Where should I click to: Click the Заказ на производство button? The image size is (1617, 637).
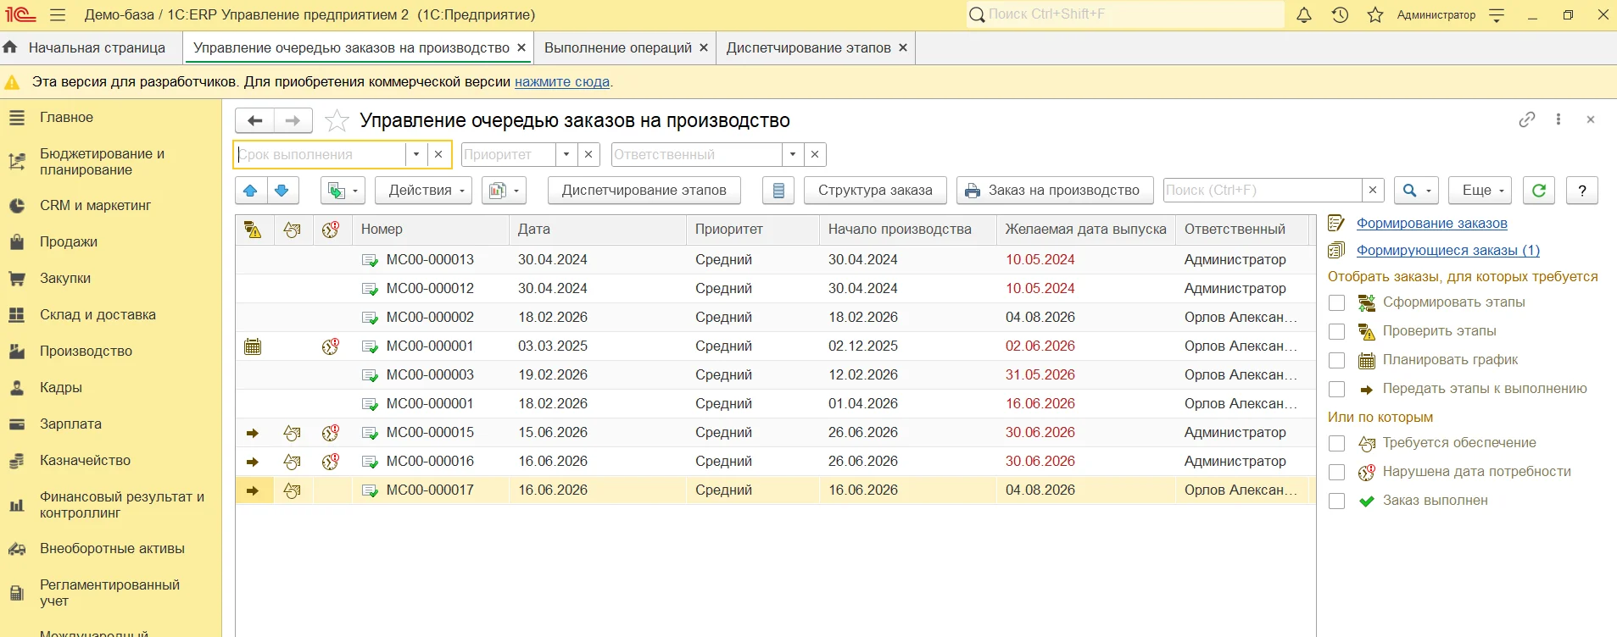[1055, 191]
